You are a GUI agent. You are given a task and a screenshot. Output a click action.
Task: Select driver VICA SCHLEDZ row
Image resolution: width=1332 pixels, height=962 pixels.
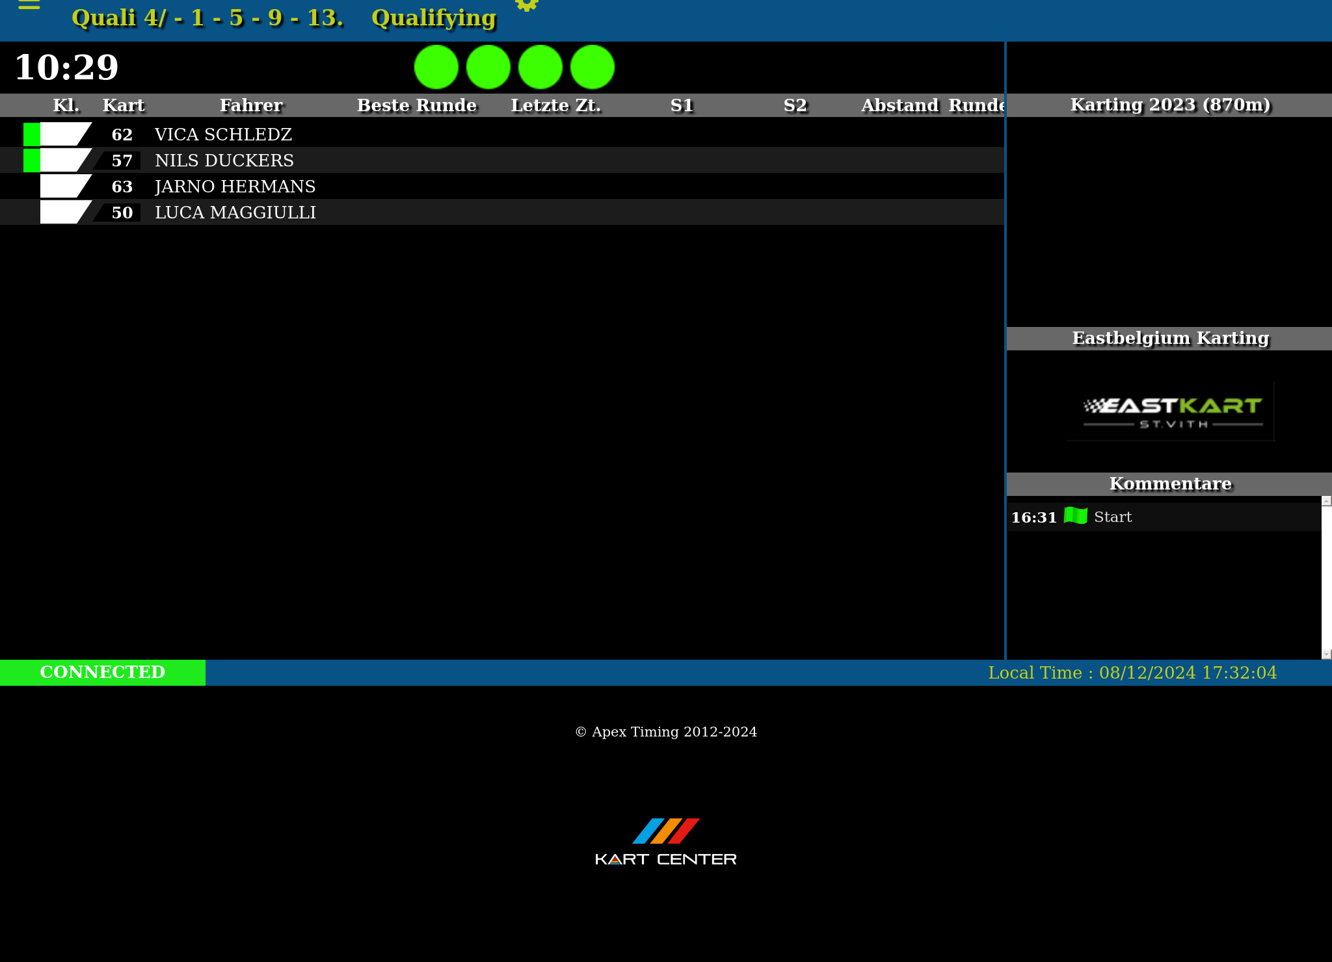pos(223,135)
